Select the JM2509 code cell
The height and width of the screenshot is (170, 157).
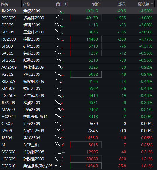point(9,11)
